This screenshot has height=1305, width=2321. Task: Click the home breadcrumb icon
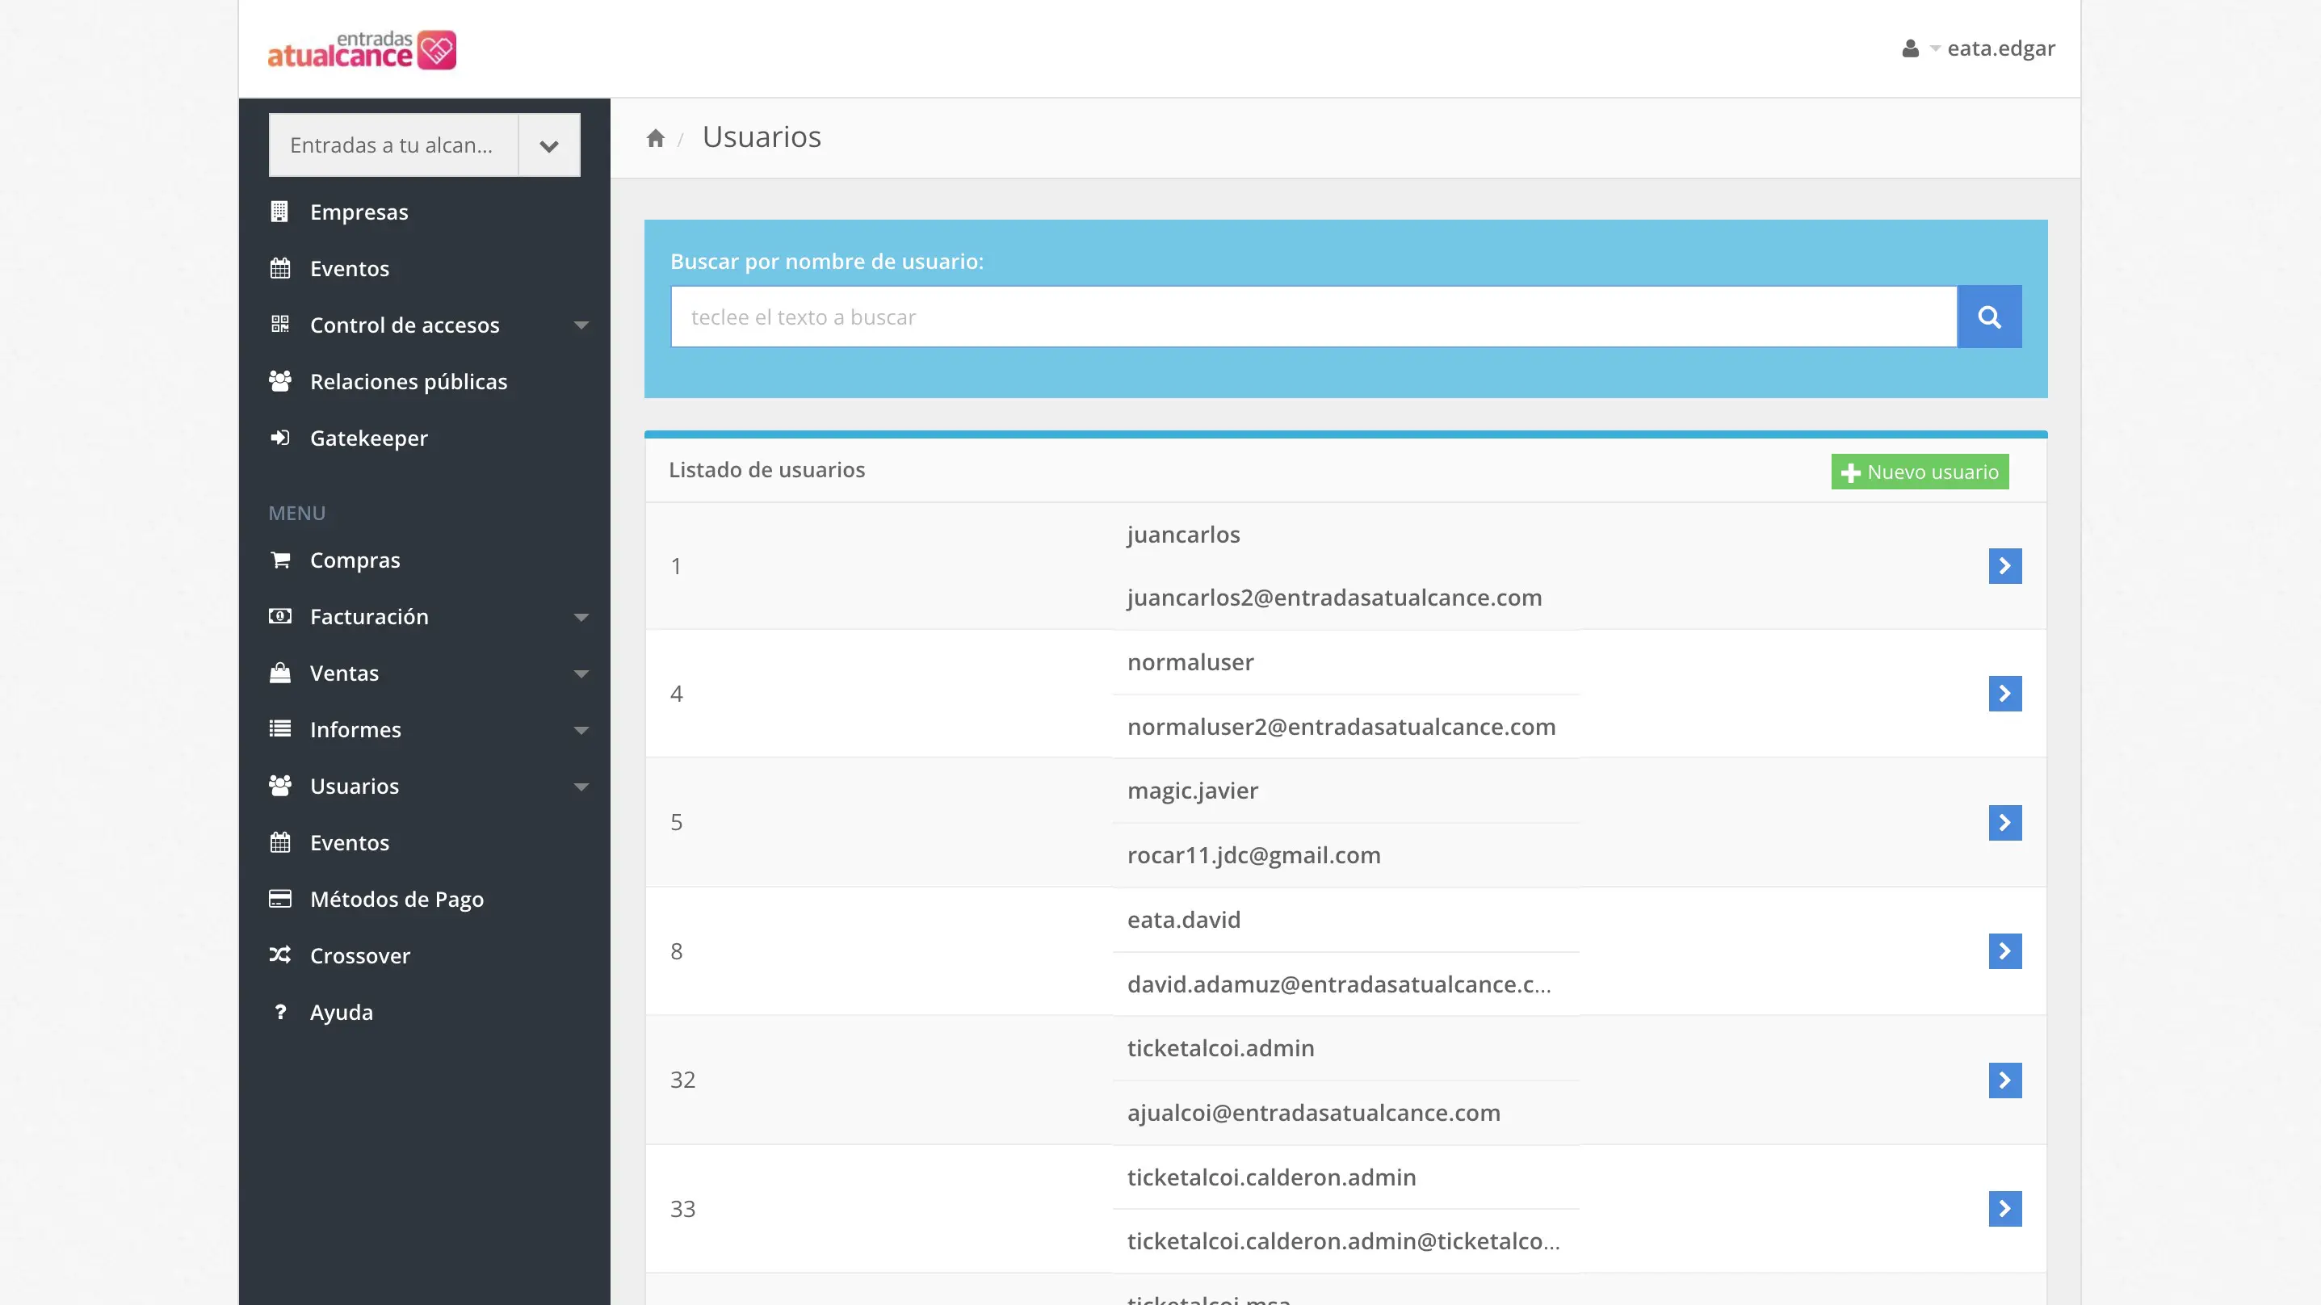point(655,138)
